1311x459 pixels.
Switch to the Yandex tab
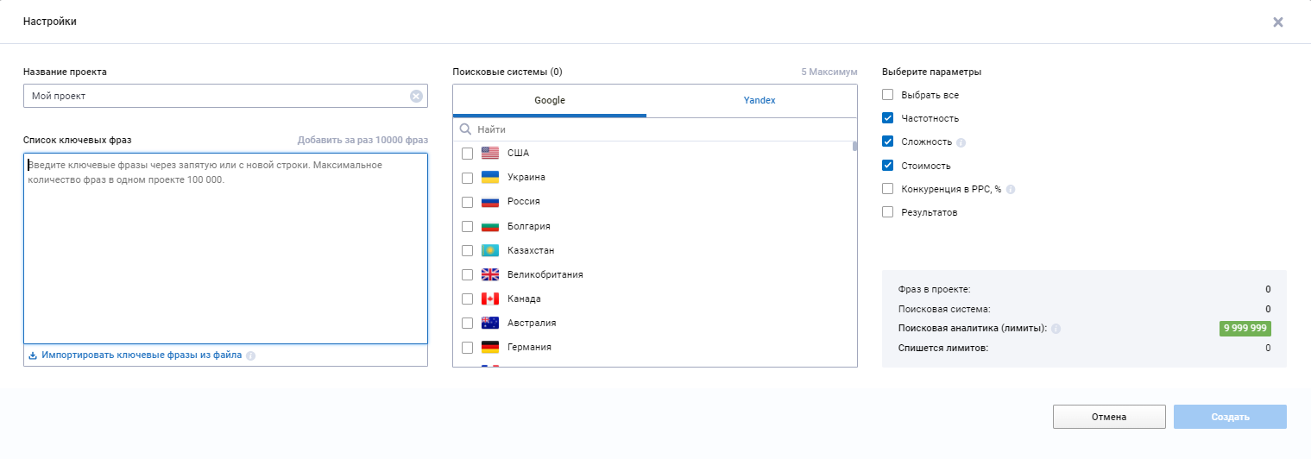pos(759,100)
